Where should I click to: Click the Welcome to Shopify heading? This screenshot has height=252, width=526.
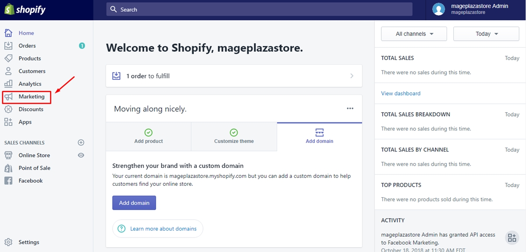click(204, 48)
